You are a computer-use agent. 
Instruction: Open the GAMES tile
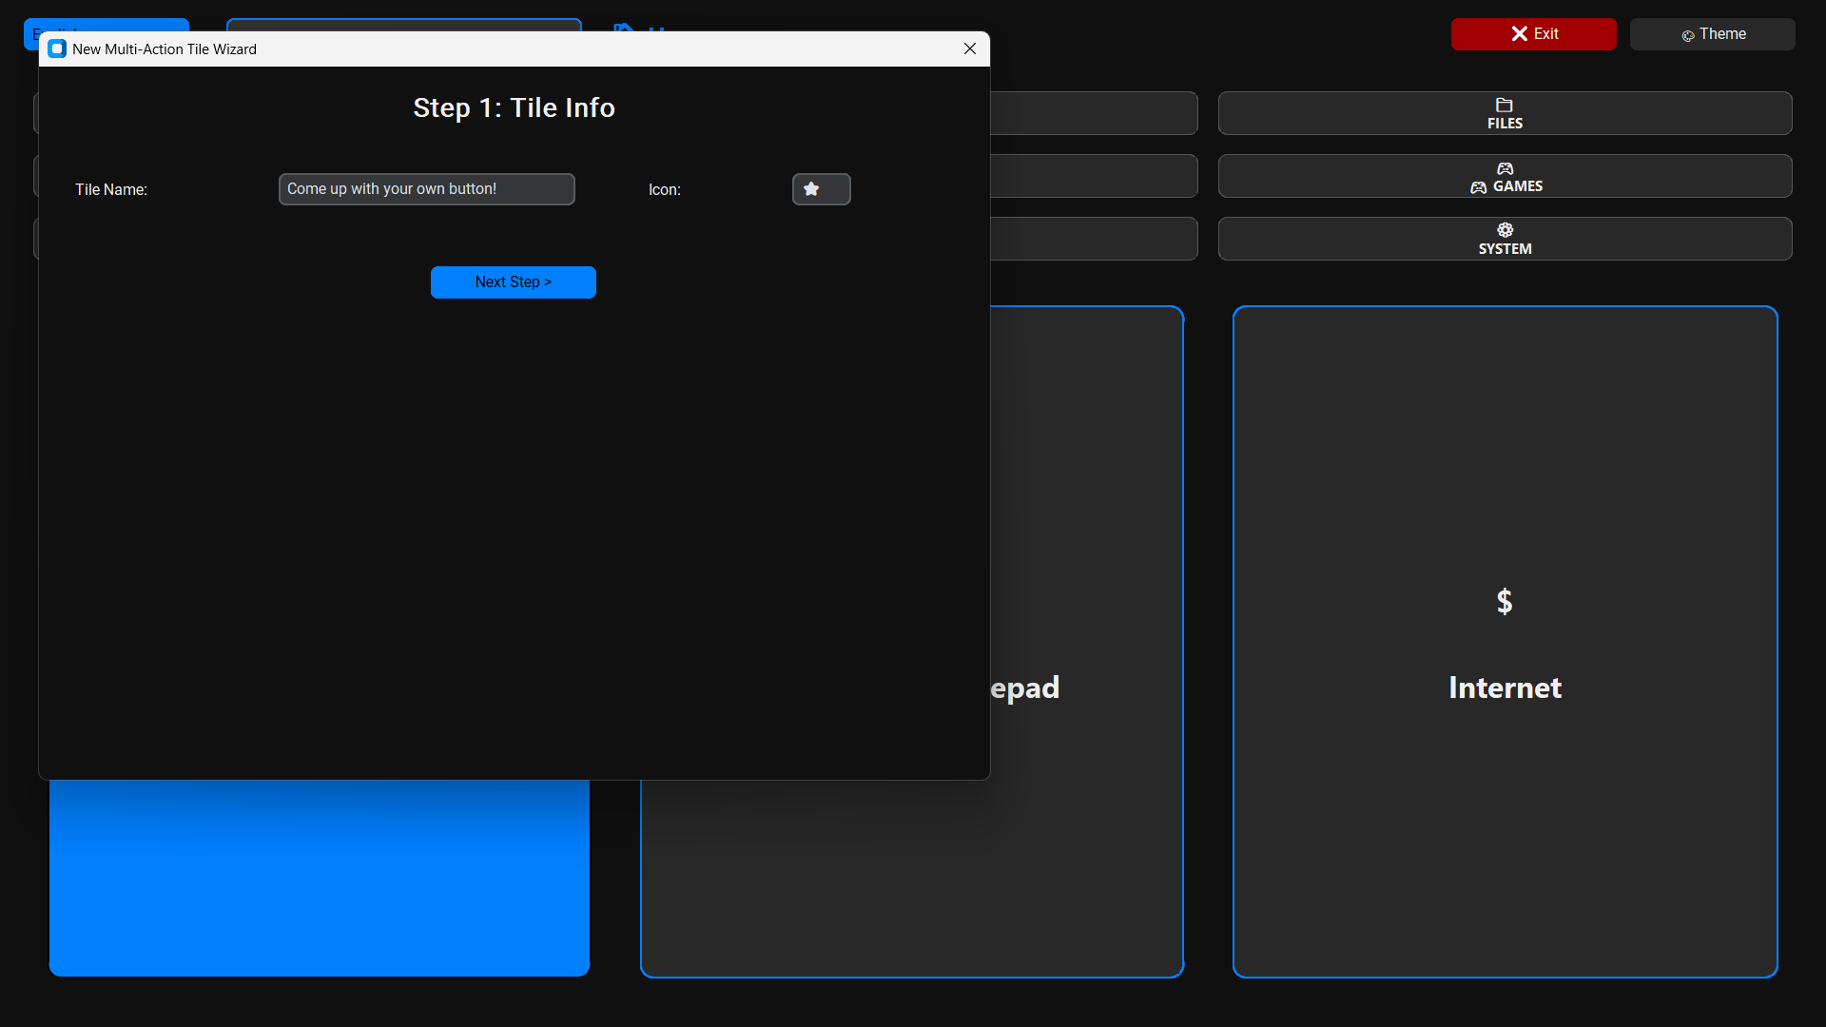pyautogui.click(x=1505, y=176)
